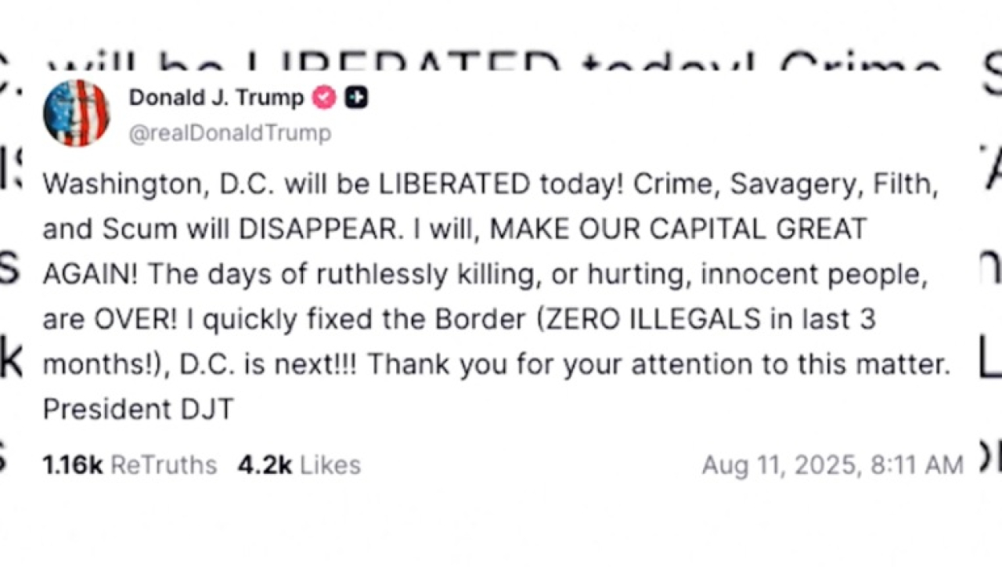Open the @realDonaldTrump handle link
The width and height of the screenshot is (1002, 567).
[229, 133]
